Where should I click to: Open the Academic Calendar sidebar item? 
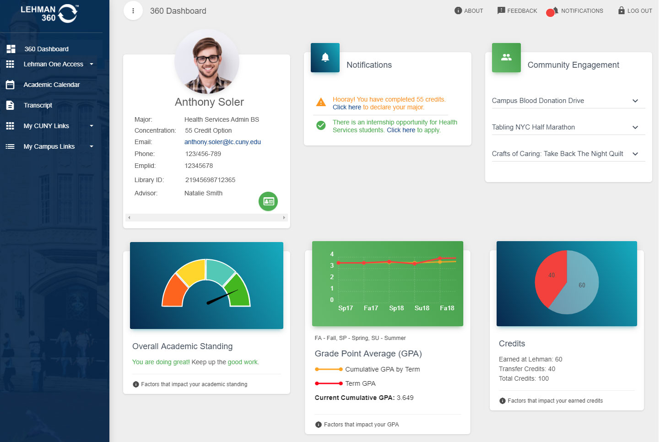tap(51, 85)
